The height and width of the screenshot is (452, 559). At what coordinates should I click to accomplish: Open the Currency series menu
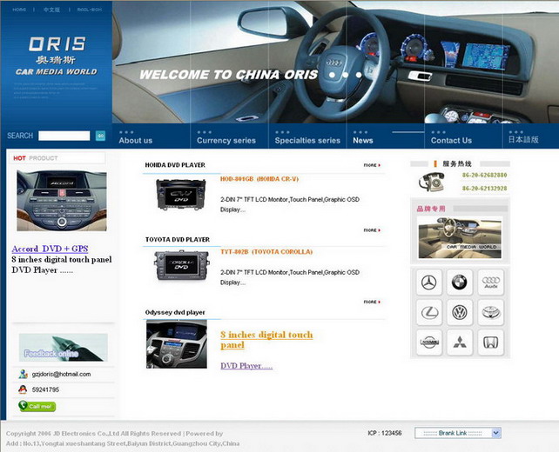tap(226, 141)
